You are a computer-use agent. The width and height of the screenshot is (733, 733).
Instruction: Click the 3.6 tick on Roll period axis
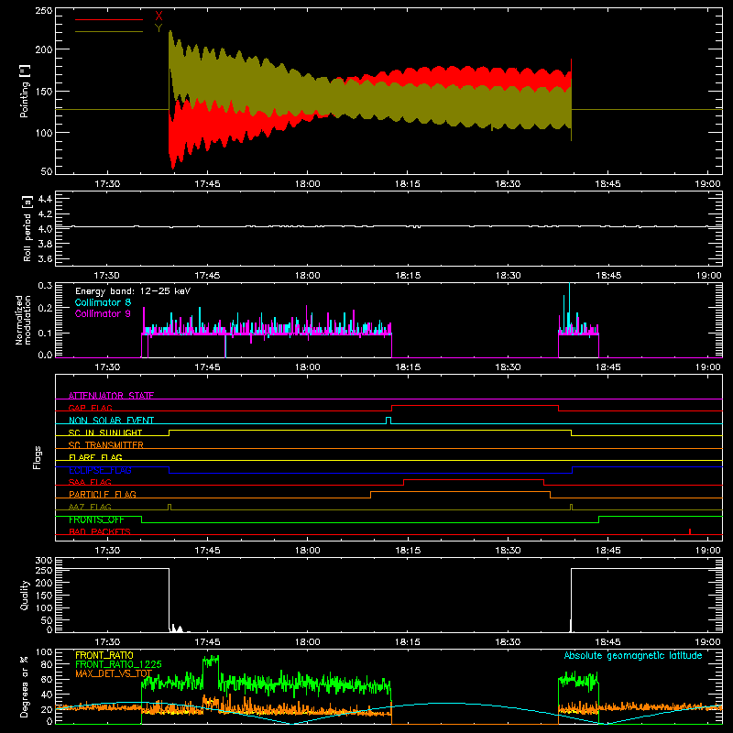point(45,258)
